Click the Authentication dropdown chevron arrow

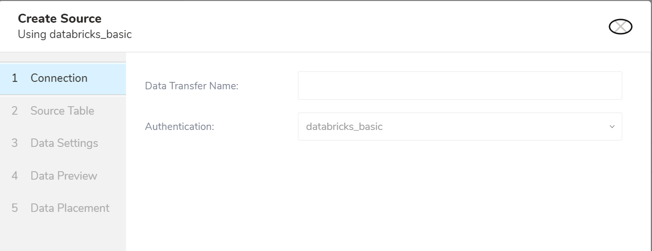tap(612, 127)
